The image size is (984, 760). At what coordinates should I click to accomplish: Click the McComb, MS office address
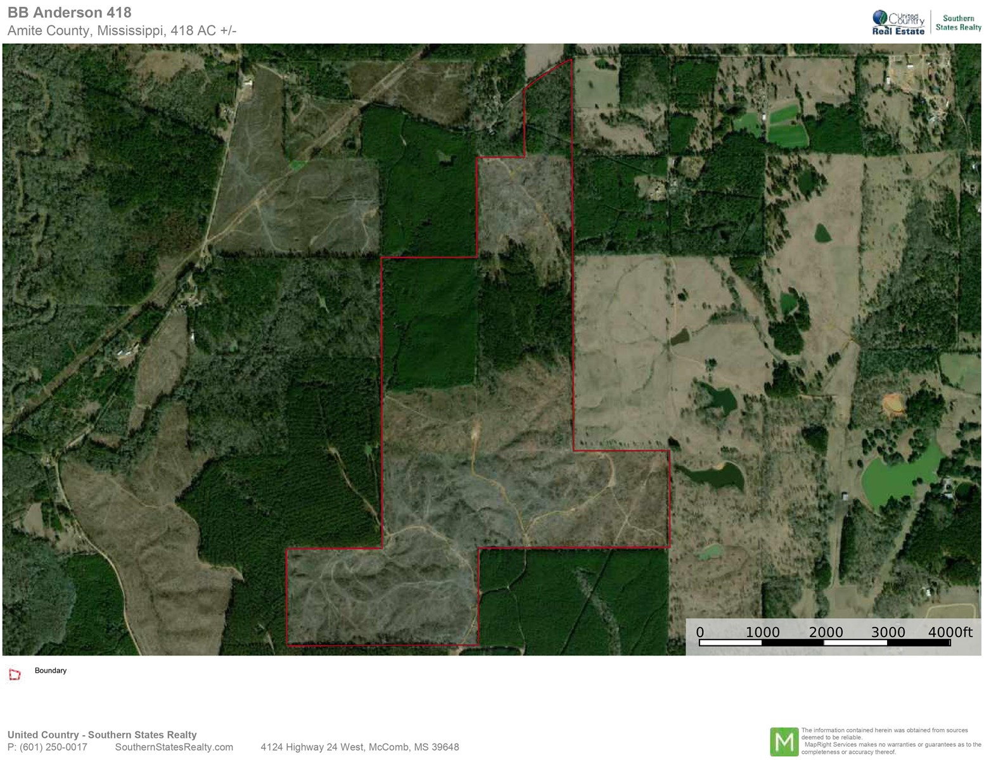tap(360, 747)
